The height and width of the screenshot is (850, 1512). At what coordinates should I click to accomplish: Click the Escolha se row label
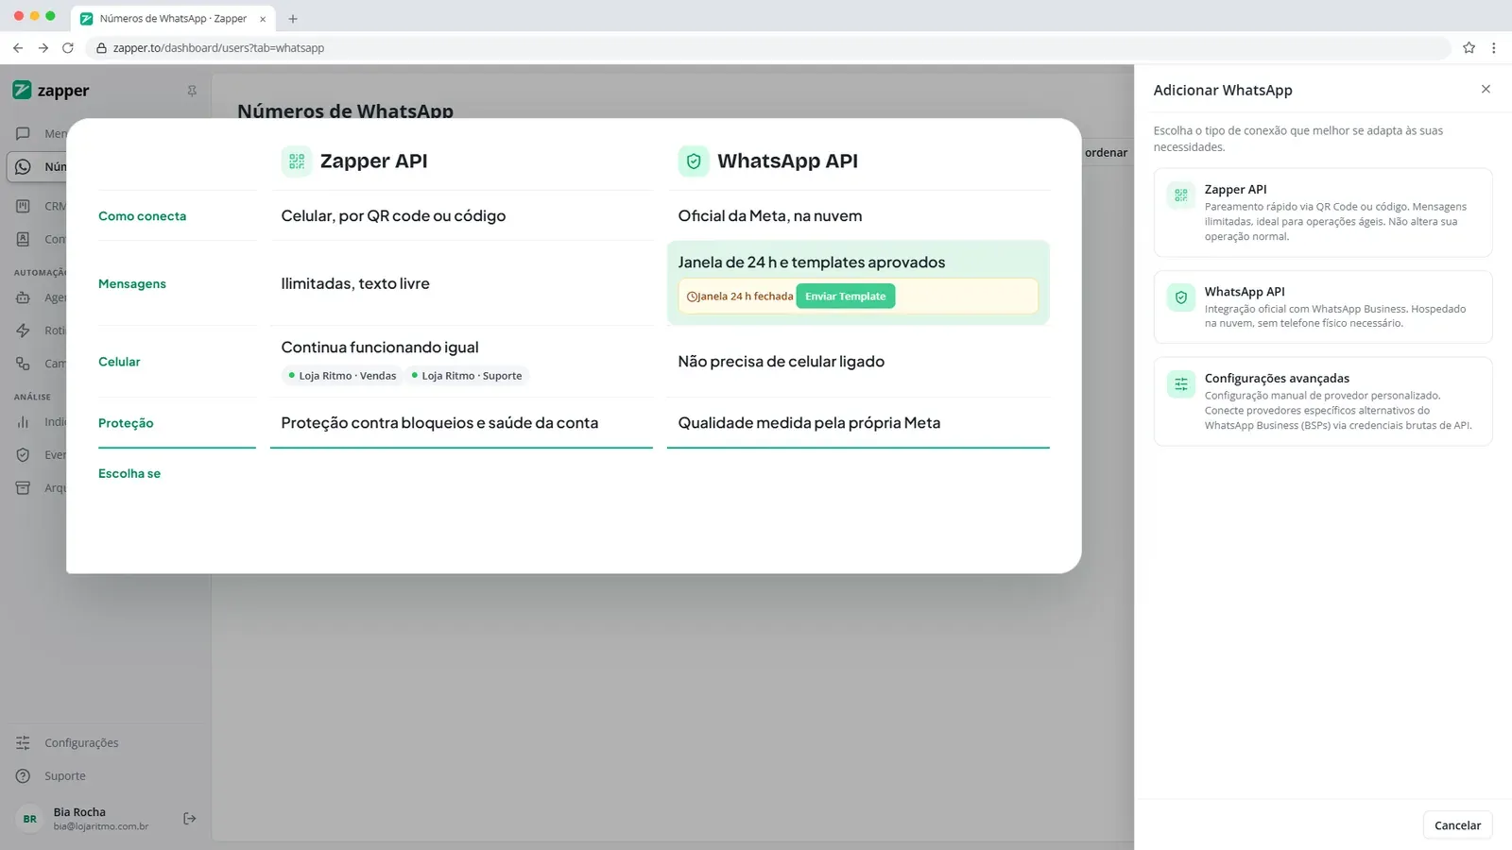point(129,474)
